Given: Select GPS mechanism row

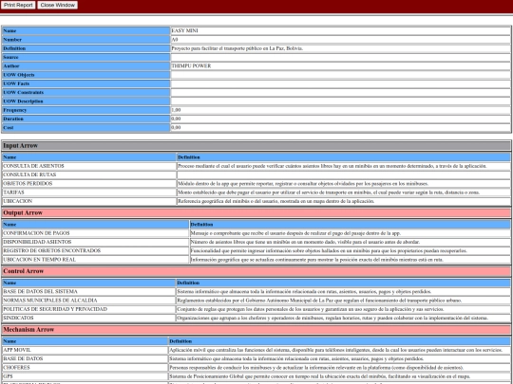Looking at the screenshot, I should pos(256,376).
